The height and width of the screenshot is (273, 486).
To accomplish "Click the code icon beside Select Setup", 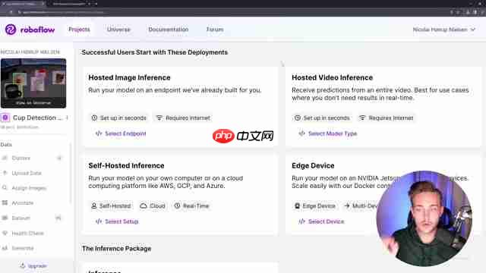I will click(99, 221).
